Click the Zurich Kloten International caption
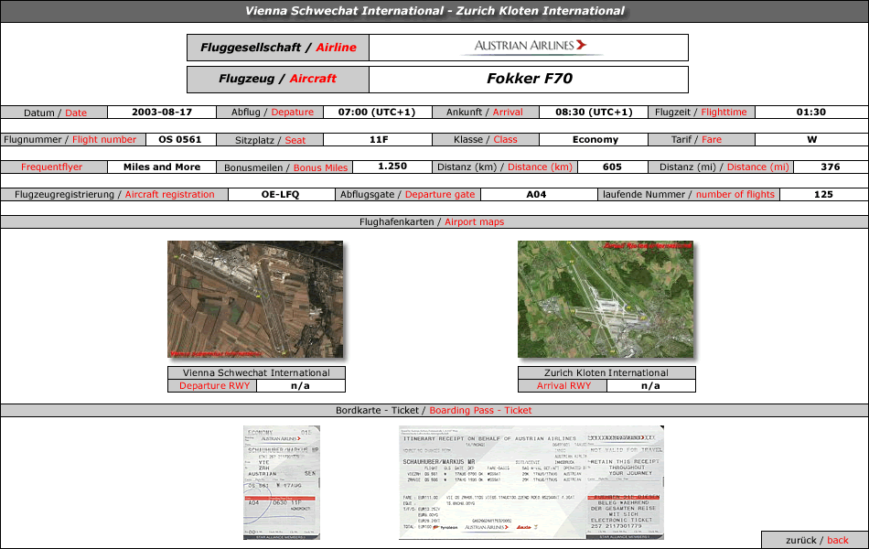869x549 pixels. [x=606, y=373]
